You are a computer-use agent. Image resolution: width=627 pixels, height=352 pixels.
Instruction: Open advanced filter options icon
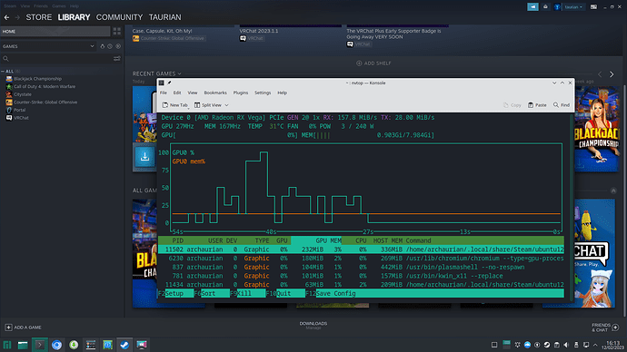116,59
